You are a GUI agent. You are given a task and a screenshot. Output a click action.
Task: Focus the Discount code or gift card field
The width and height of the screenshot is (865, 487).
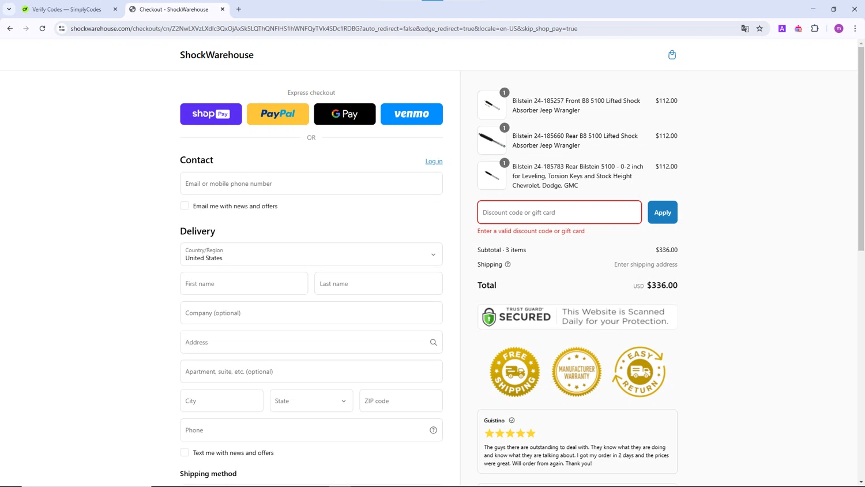pos(559,212)
